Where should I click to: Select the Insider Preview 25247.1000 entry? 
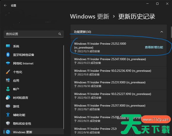[x=119, y=61]
